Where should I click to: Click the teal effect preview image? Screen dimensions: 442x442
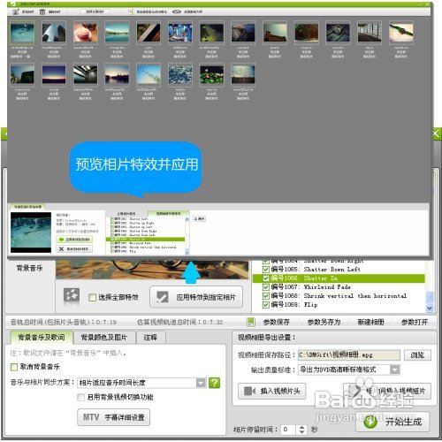(31, 232)
